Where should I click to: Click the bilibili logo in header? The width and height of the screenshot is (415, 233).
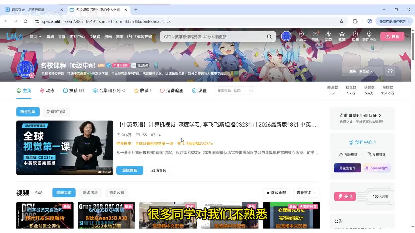tap(15, 37)
